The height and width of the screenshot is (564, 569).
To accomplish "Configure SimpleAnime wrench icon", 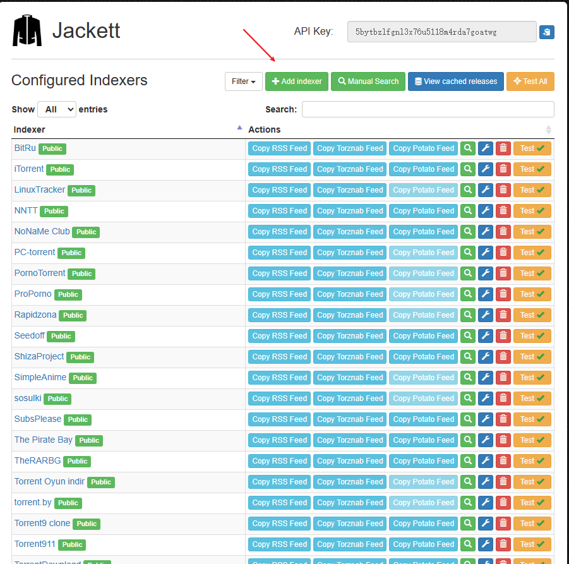I will [x=486, y=378].
